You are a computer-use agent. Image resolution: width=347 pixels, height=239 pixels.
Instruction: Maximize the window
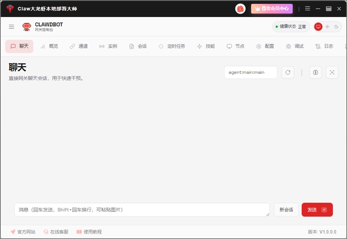328,9
